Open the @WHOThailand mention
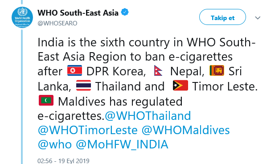 coord(148,116)
